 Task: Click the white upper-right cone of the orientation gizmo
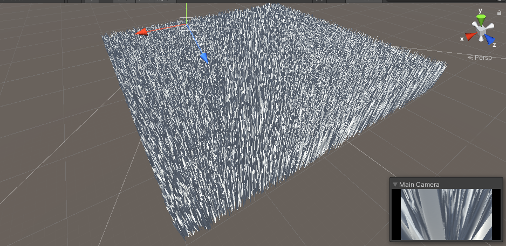pos(489,26)
